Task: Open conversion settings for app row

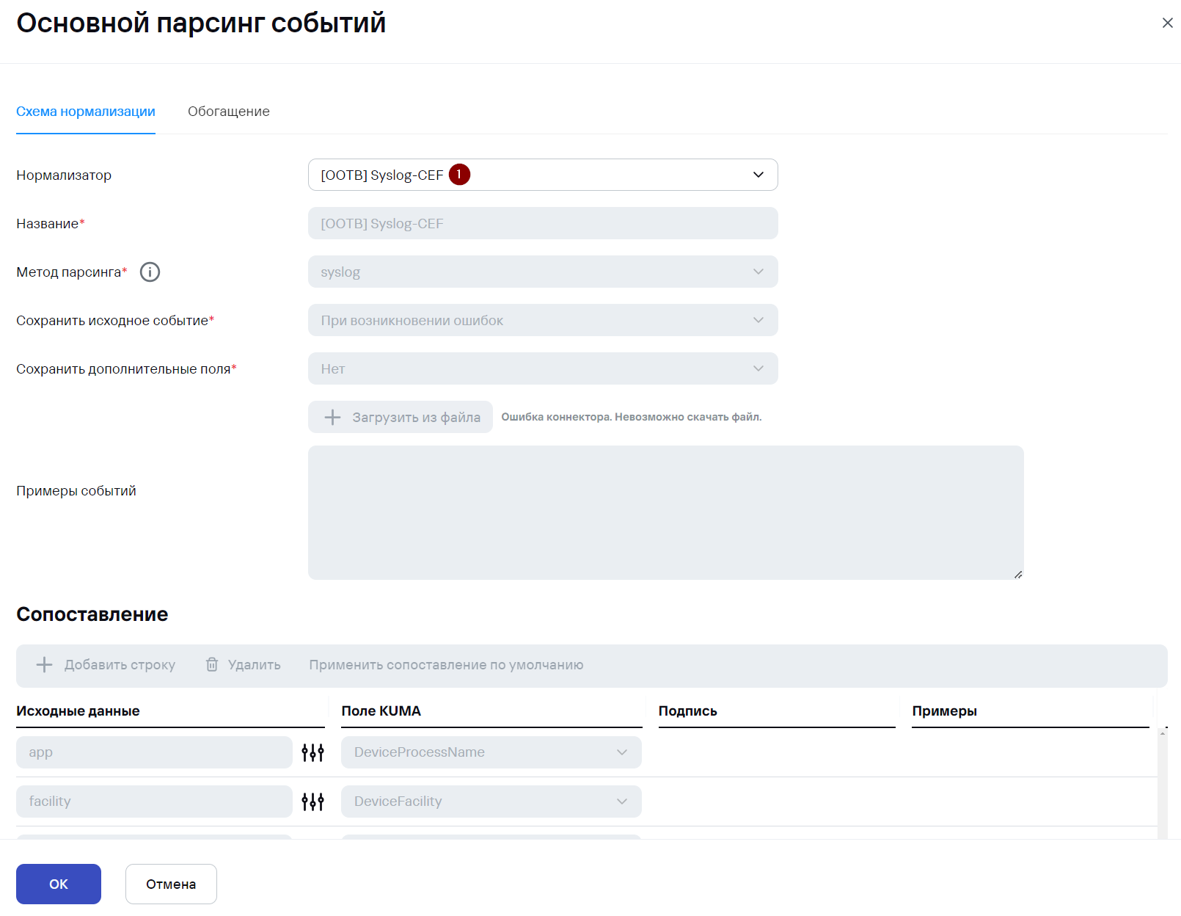Action: [312, 752]
